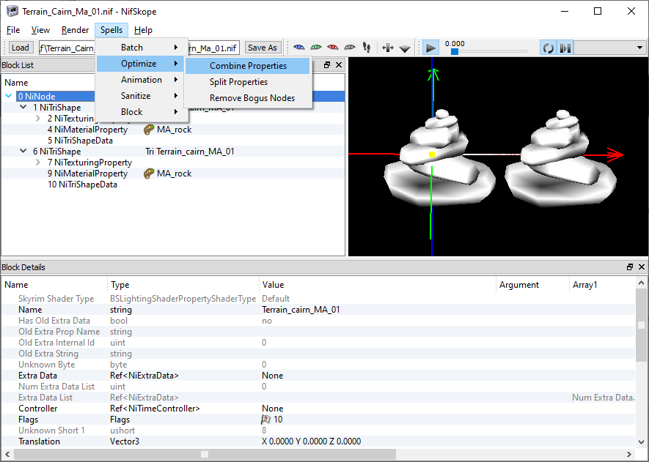Select Remove Bogus Nodes menu entry

[x=252, y=98]
